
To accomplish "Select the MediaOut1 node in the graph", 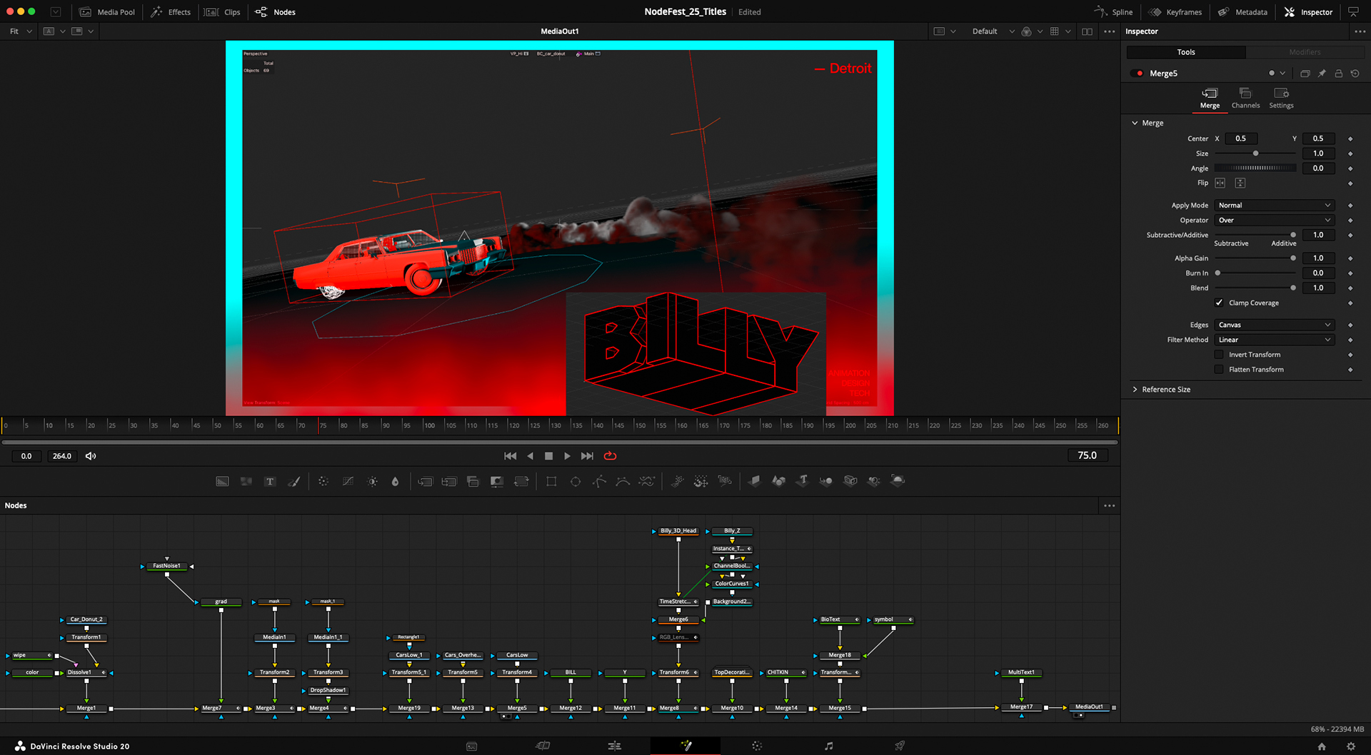I will tap(1090, 707).
